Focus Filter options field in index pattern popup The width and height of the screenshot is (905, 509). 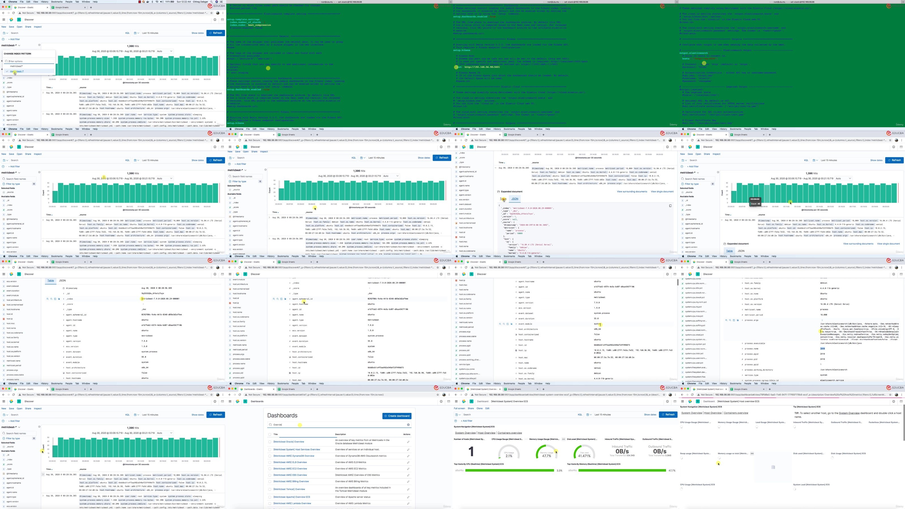point(29,61)
